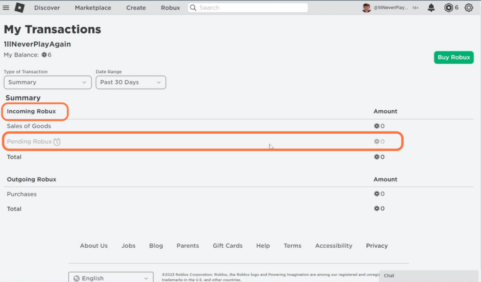Open the notifications bell
Screen dimensions: 481x282
431,8
